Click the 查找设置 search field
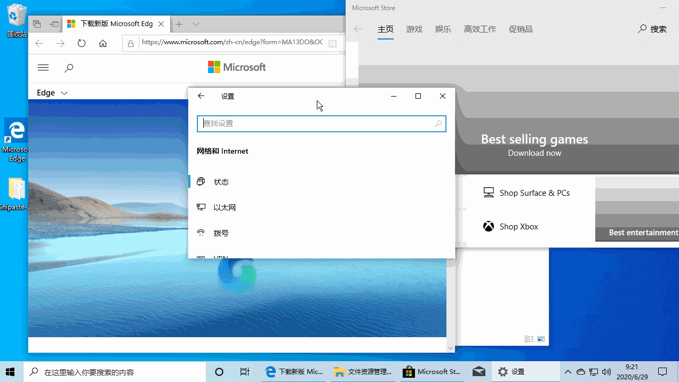The width and height of the screenshot is (679, 382). point(318,124)
